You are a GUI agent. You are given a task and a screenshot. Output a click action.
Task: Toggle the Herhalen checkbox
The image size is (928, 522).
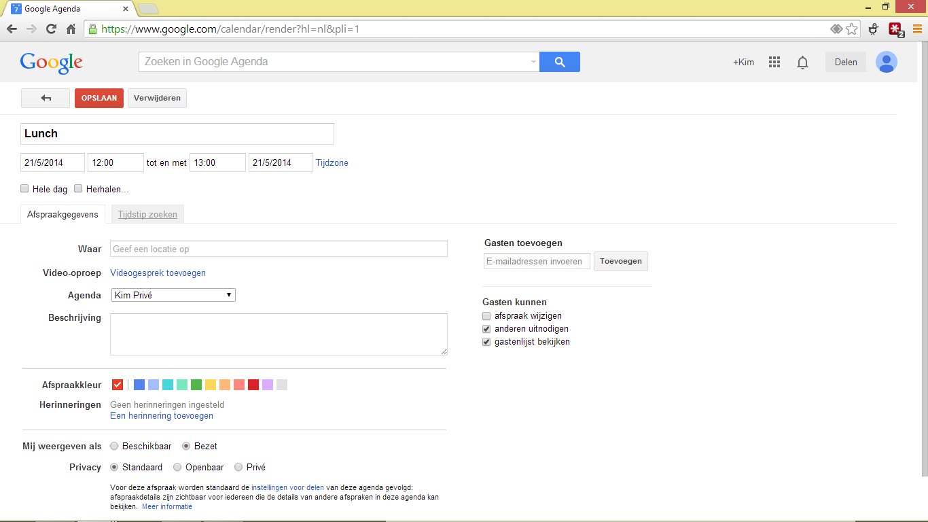pos(78,189)
